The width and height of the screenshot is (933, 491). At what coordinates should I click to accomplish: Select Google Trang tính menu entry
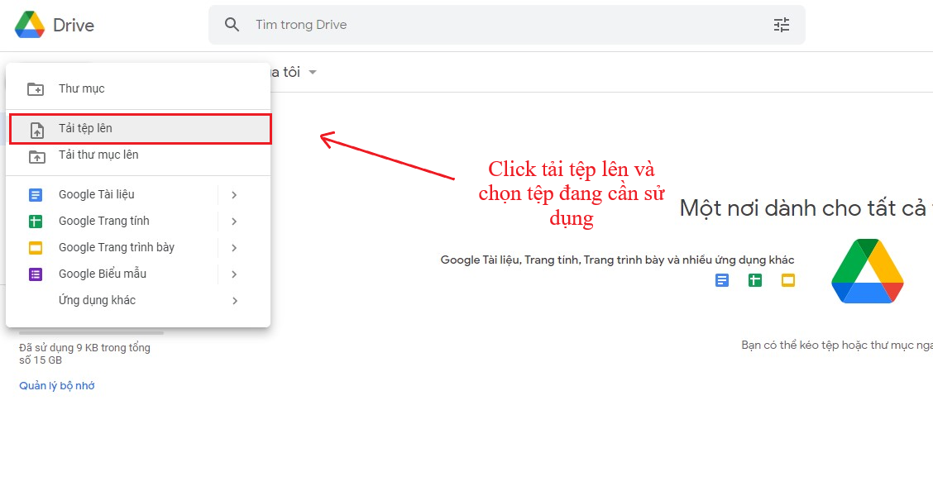pyautogui.click(x=138, y=222)
